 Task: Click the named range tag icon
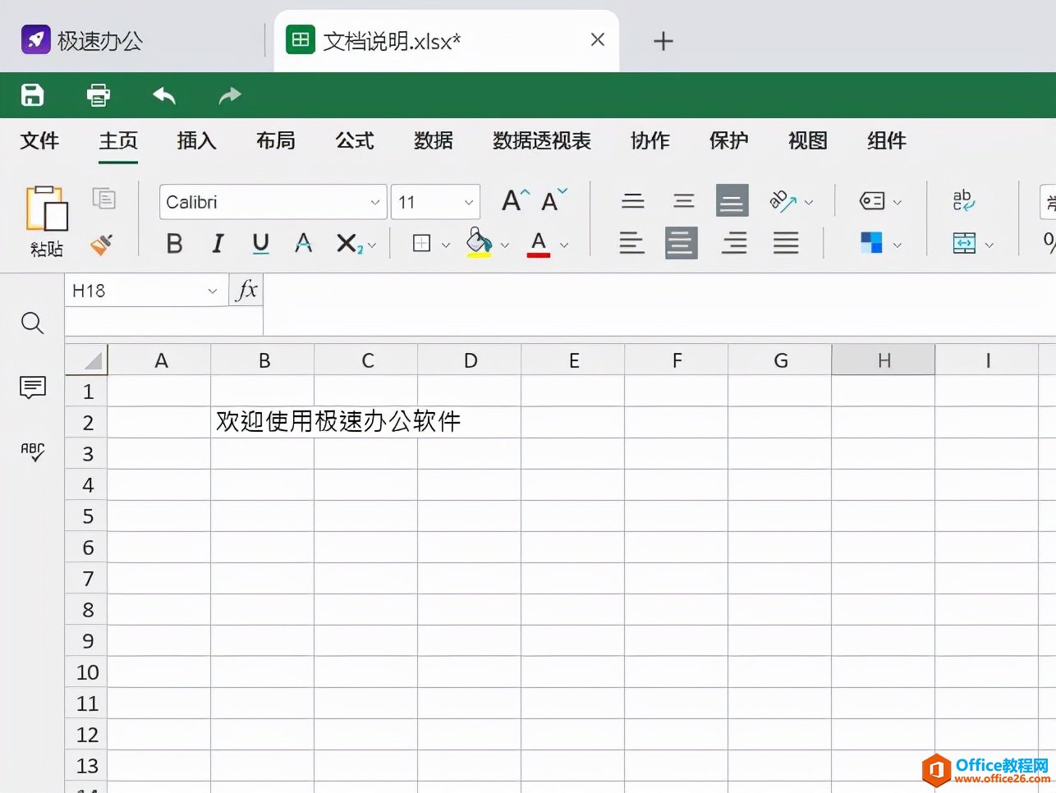pyautogui.click(x=872, y=201)
